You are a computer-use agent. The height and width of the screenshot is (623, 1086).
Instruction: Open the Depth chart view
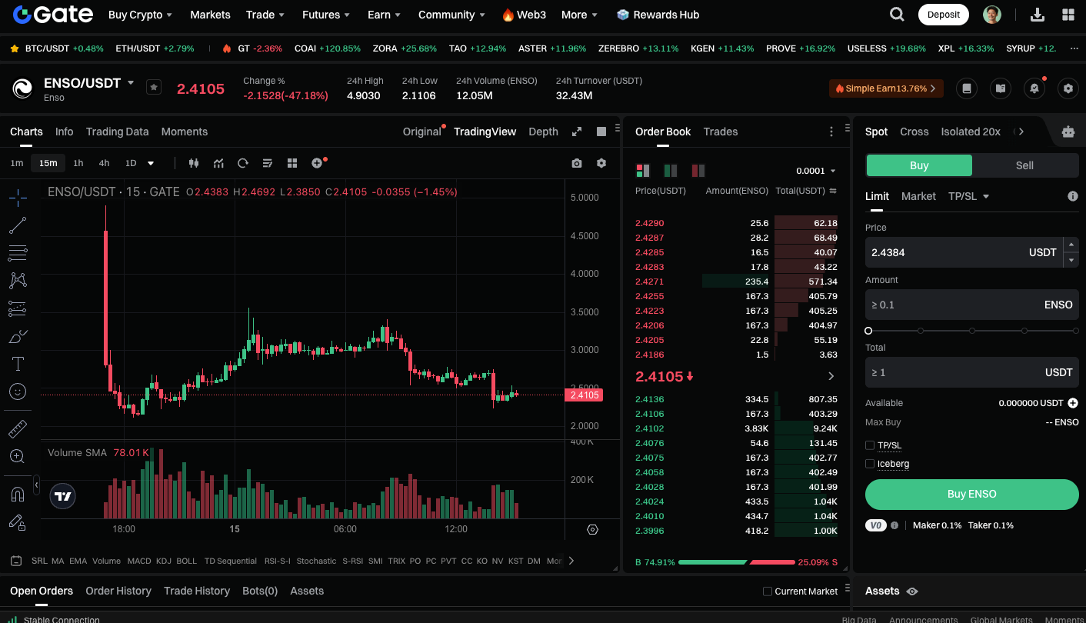tap(543, 132)
